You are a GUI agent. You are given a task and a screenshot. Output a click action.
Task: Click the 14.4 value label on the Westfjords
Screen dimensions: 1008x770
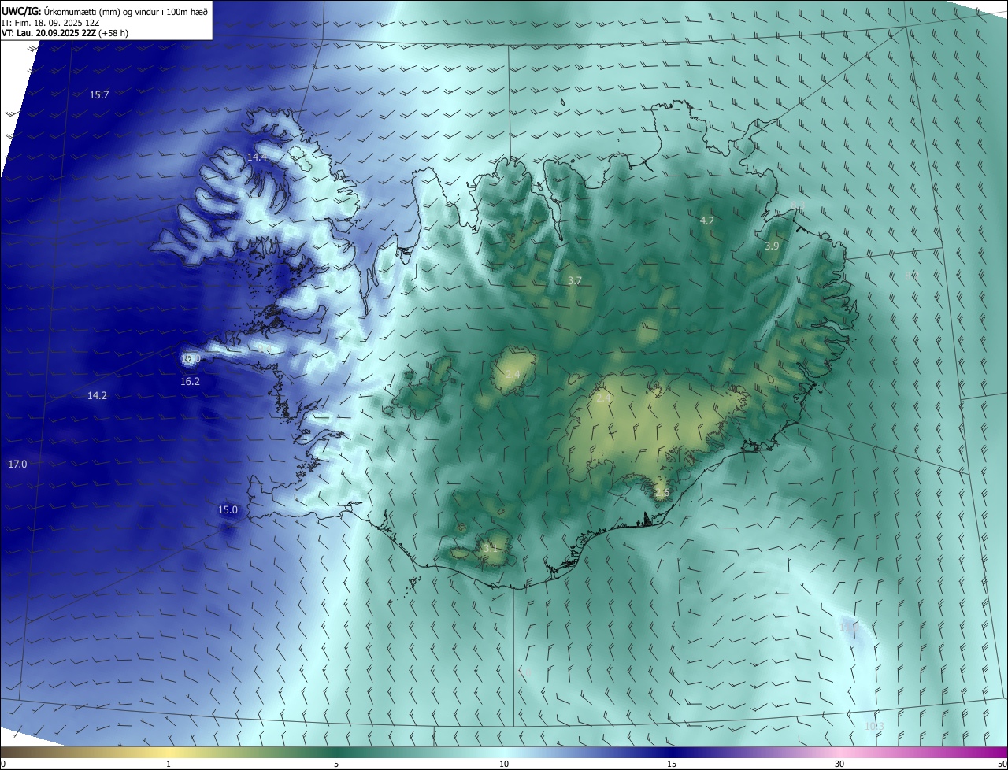[258, 157]
